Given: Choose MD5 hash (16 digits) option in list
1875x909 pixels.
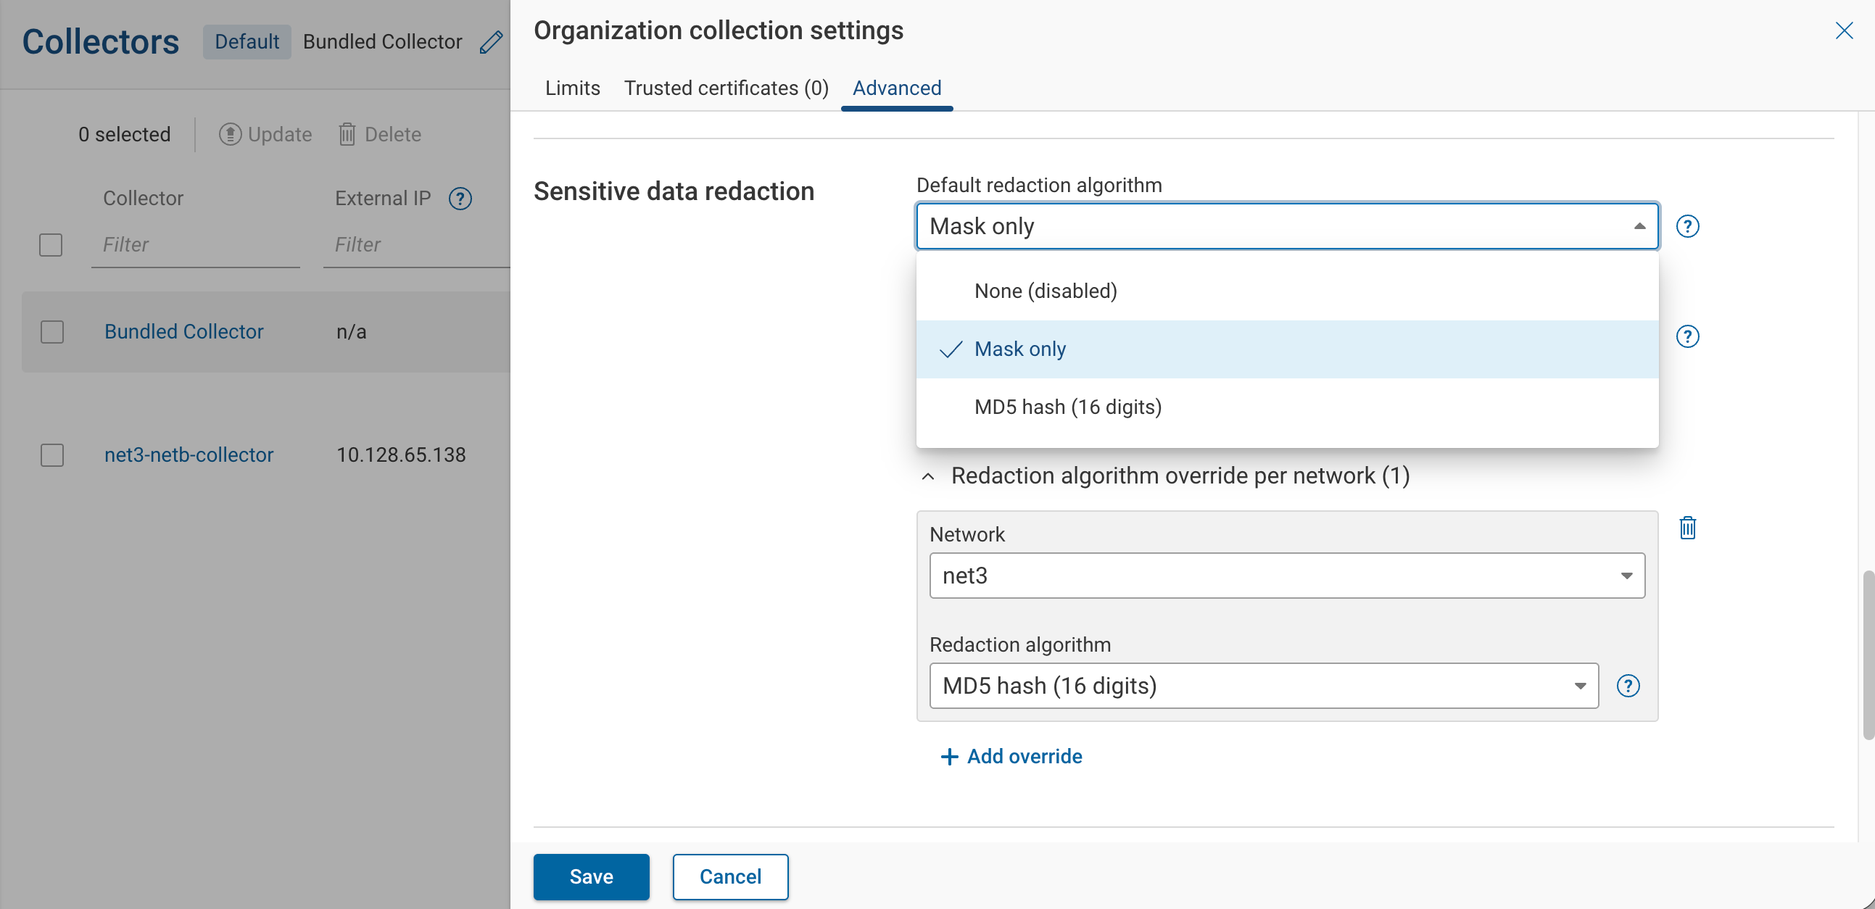Looking at the screenshot, I should coord(1287,407).
